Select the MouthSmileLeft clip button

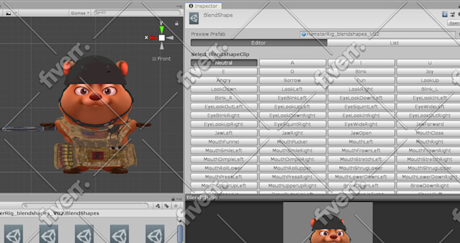(224, 151)
